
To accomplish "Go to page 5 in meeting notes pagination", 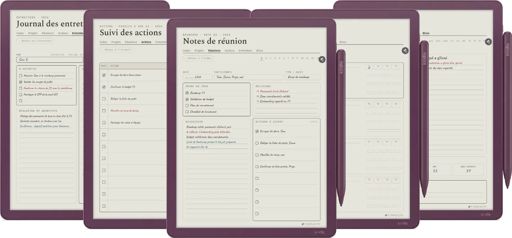I will [279, 58].
